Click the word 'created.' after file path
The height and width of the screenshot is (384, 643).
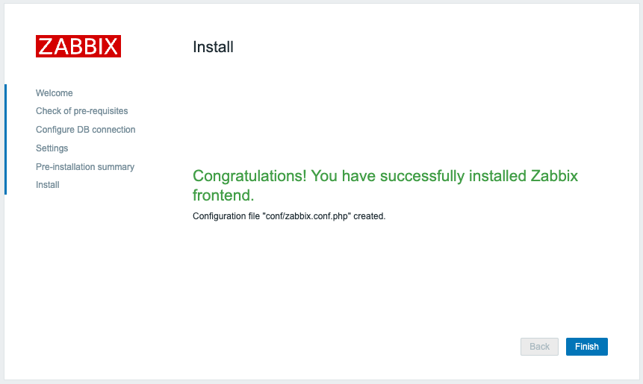click(x=370, y=216)
